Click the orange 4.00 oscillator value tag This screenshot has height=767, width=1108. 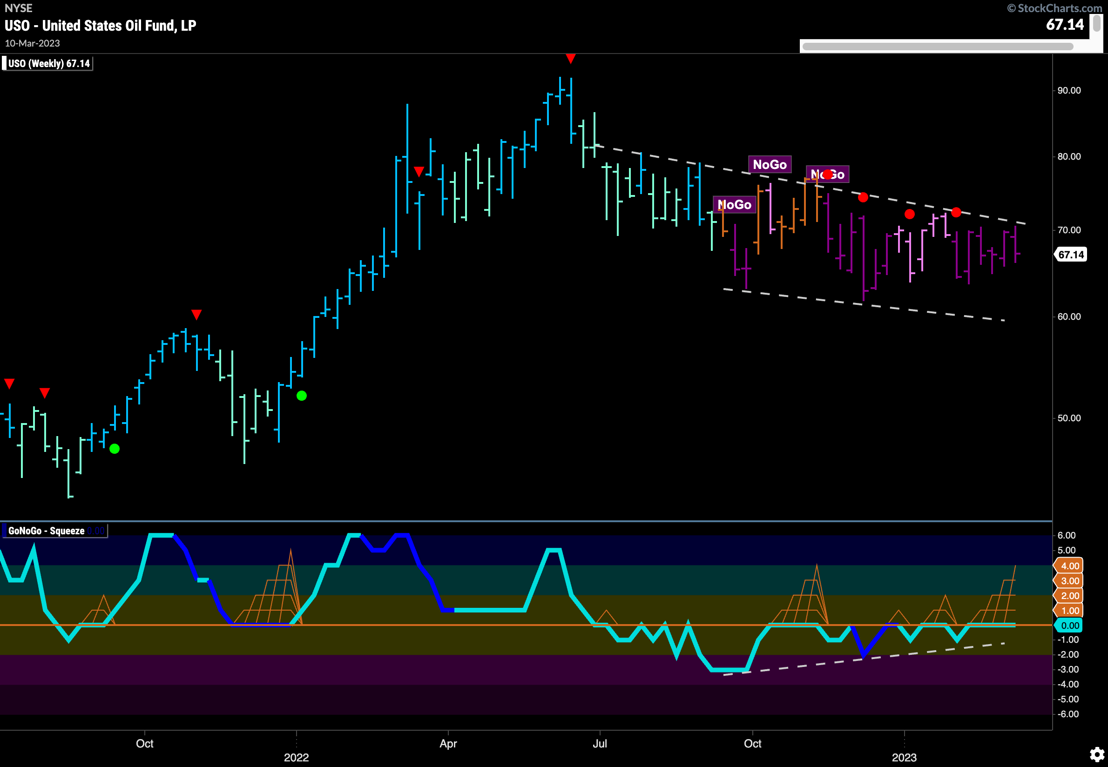1069,565
